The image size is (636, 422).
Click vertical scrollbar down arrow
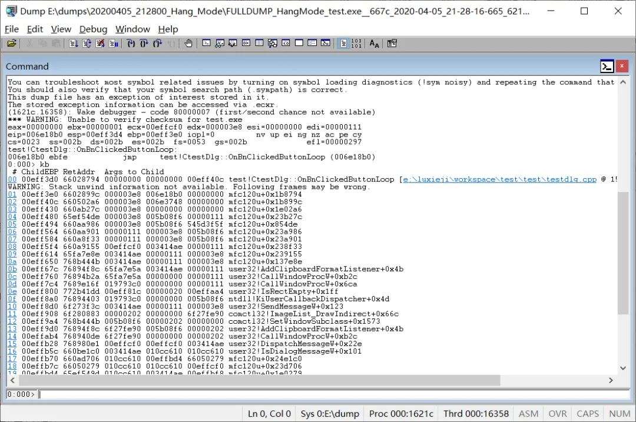coord(623,368)
